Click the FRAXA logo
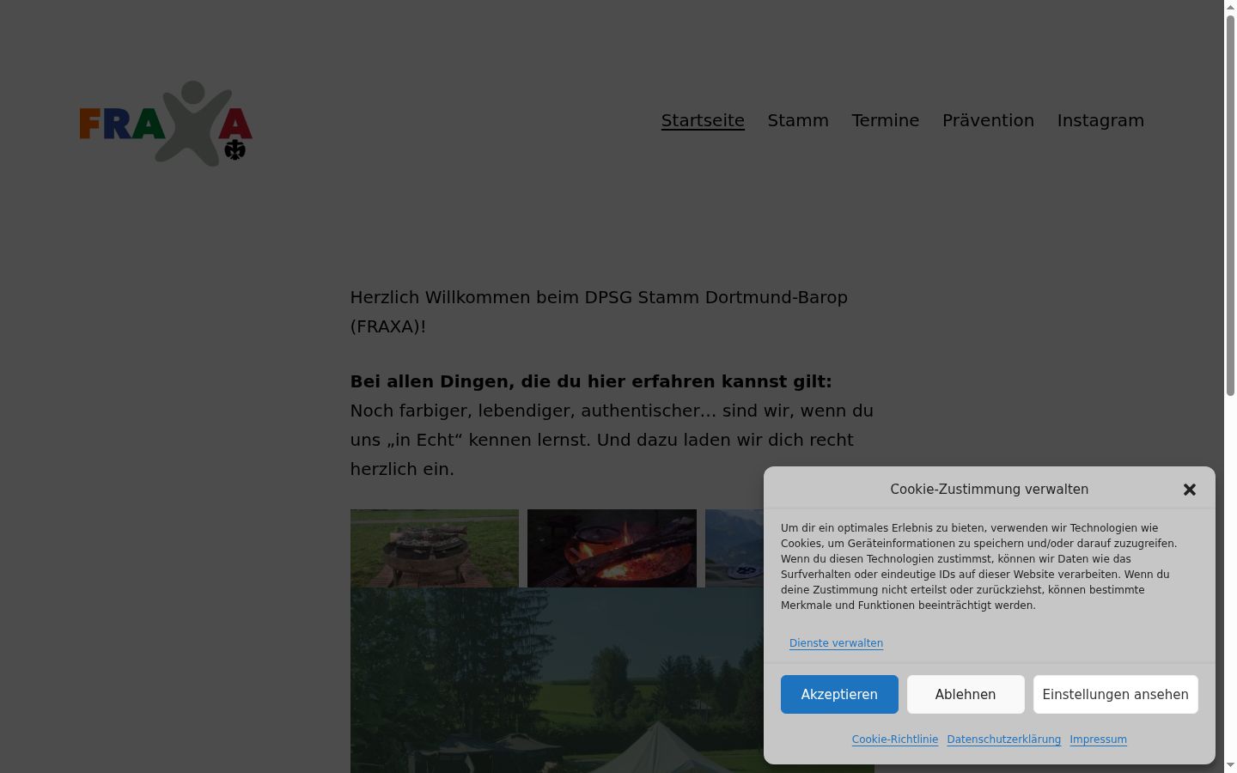1237x773 pixels. (x=166, y=124)
